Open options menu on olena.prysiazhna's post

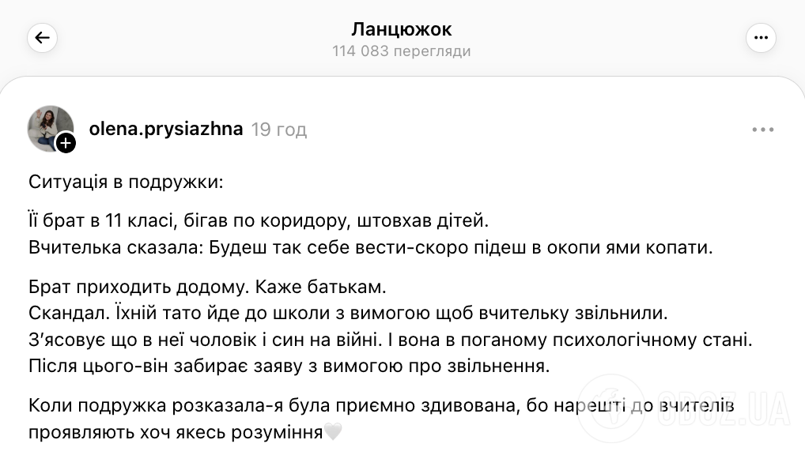tap(762, 129)
